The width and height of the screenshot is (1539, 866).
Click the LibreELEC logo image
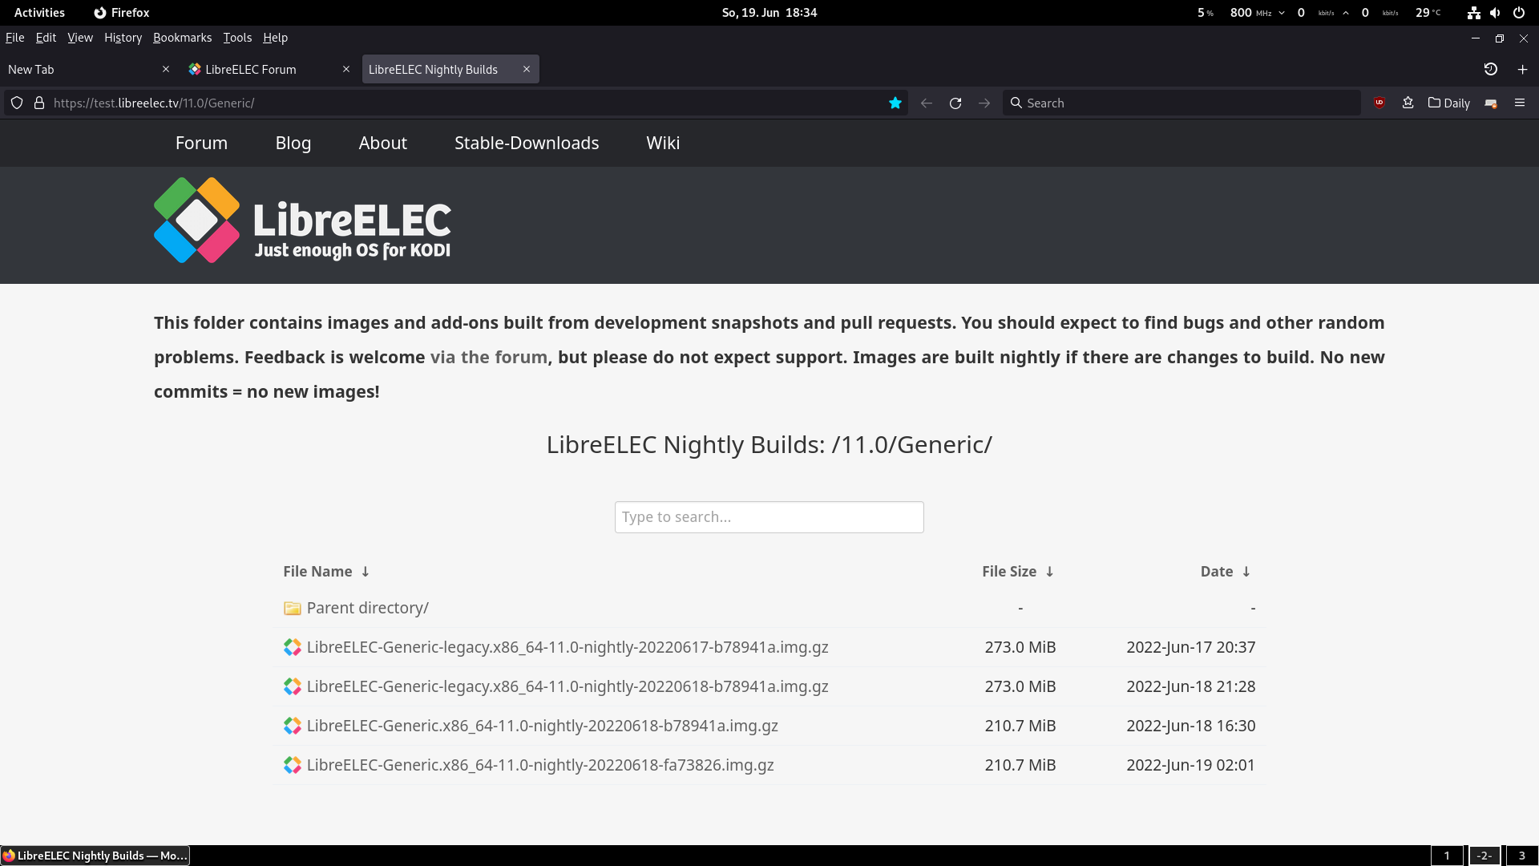pos(302,221)
